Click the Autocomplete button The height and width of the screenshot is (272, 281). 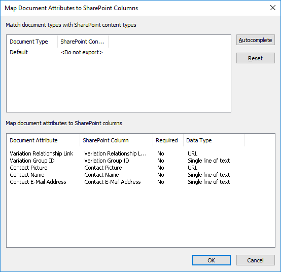click(255, 40)
